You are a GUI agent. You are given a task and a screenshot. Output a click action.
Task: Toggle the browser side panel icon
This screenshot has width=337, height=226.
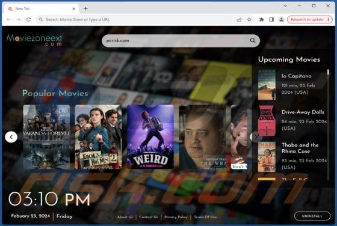click(271, 20)
